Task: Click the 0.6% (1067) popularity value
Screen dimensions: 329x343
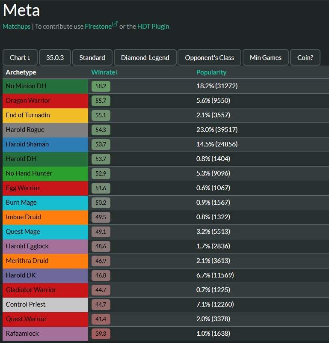Action: point(213,188)
